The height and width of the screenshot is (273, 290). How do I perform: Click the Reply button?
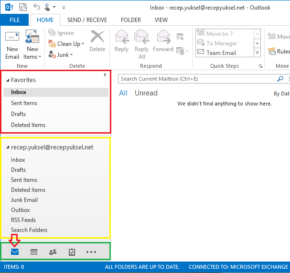(x=121, y=42)
